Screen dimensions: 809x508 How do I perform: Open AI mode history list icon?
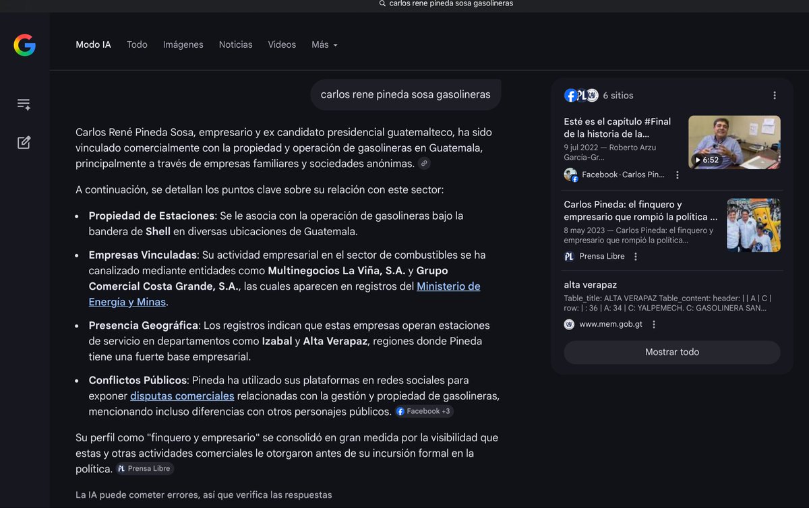coord(24,104)
